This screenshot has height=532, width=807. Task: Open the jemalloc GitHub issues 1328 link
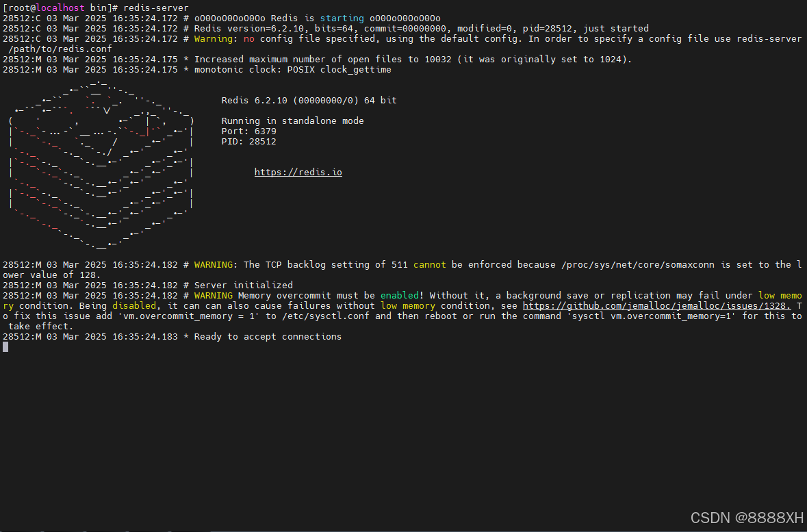click(656, 305)
